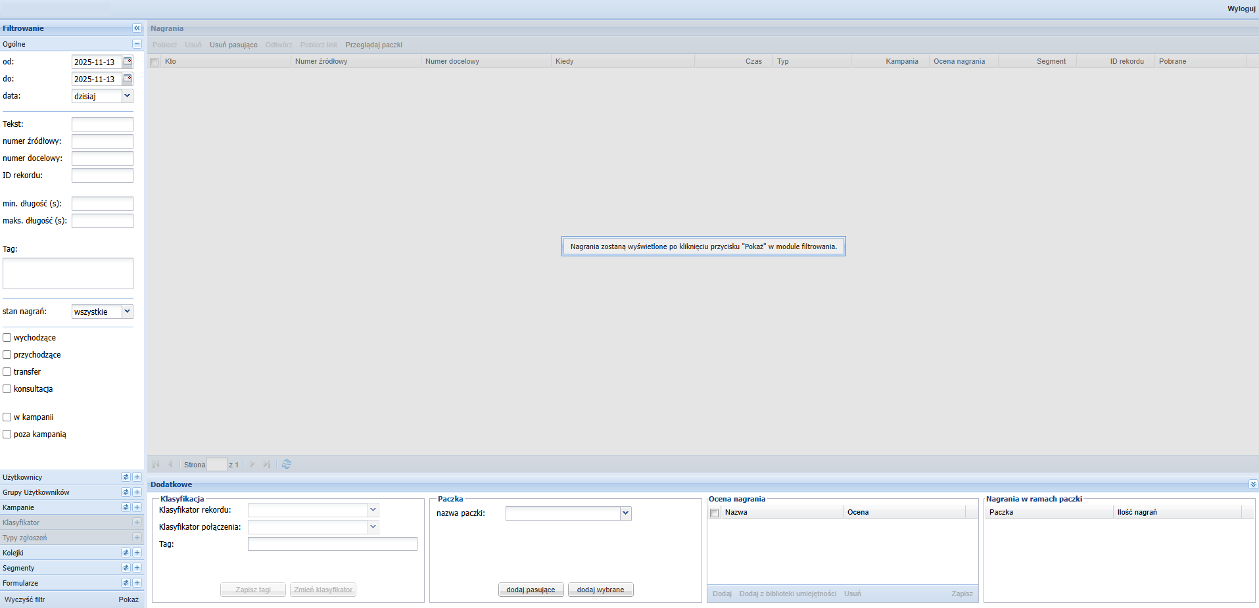Go to first page of recordings

click(x=156, y=464)
